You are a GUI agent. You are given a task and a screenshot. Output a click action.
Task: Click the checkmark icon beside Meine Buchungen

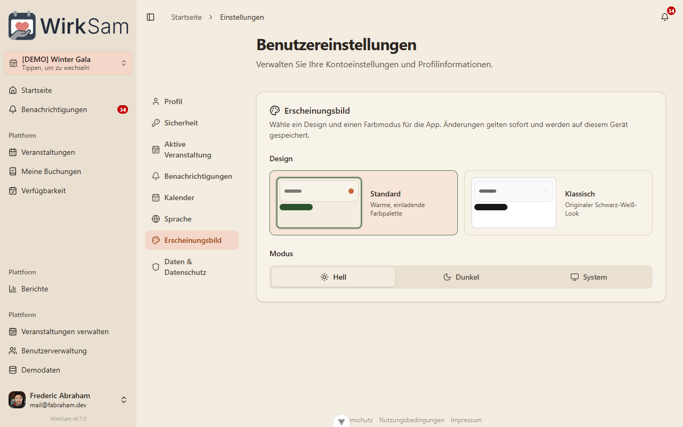13,171
